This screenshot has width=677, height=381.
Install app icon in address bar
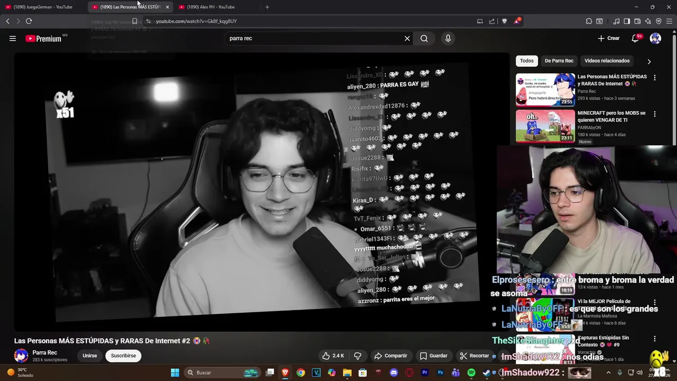(x=480, y=21)
